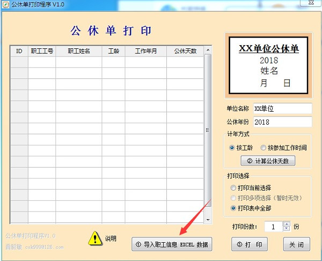322x261 pixels.
Task: Close the window with X button
Action: coord(311,3)
